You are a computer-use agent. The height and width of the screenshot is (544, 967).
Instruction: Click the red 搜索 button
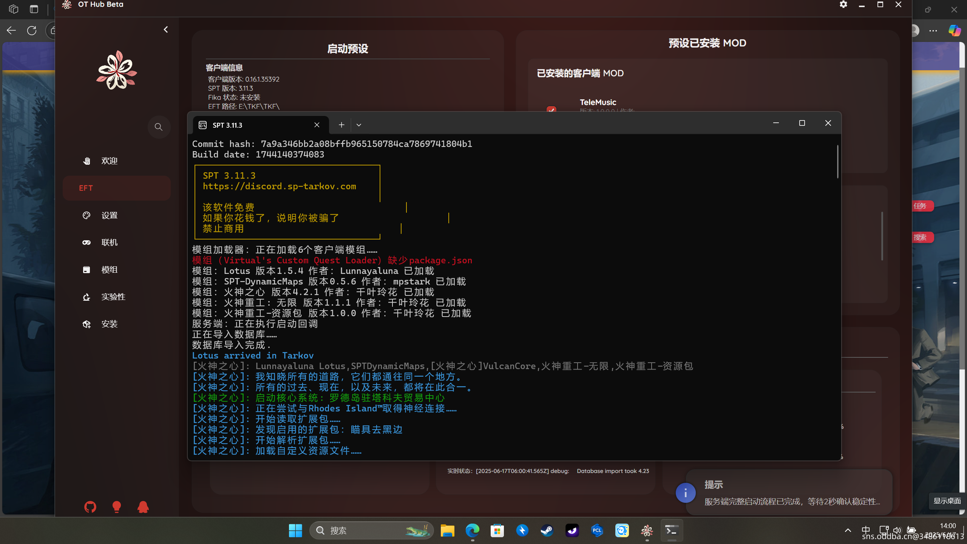pos(922,237)
